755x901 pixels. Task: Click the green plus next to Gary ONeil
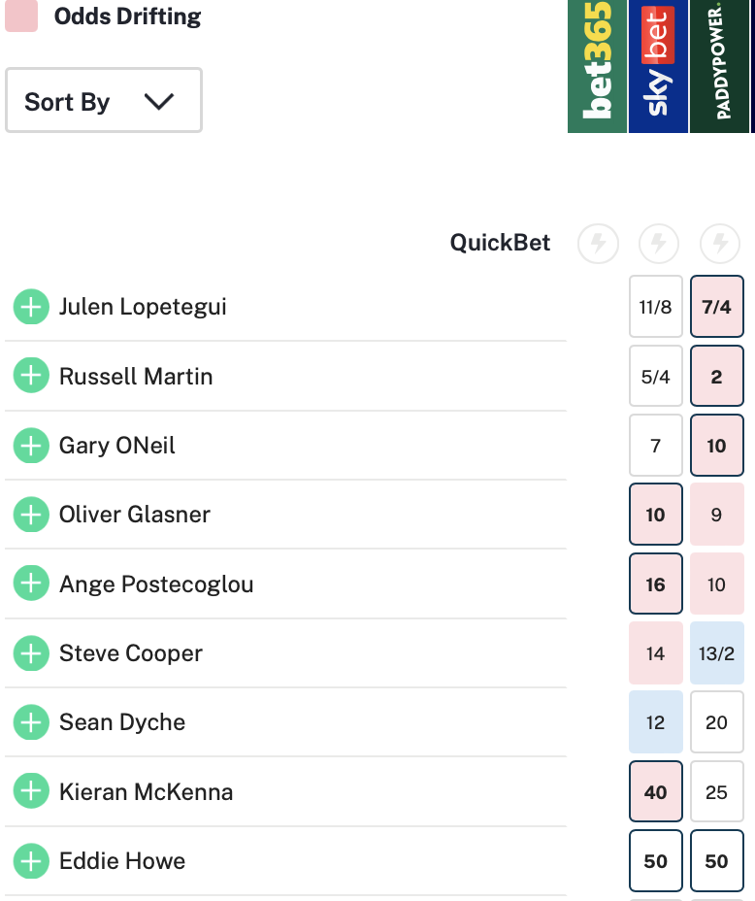31,446
